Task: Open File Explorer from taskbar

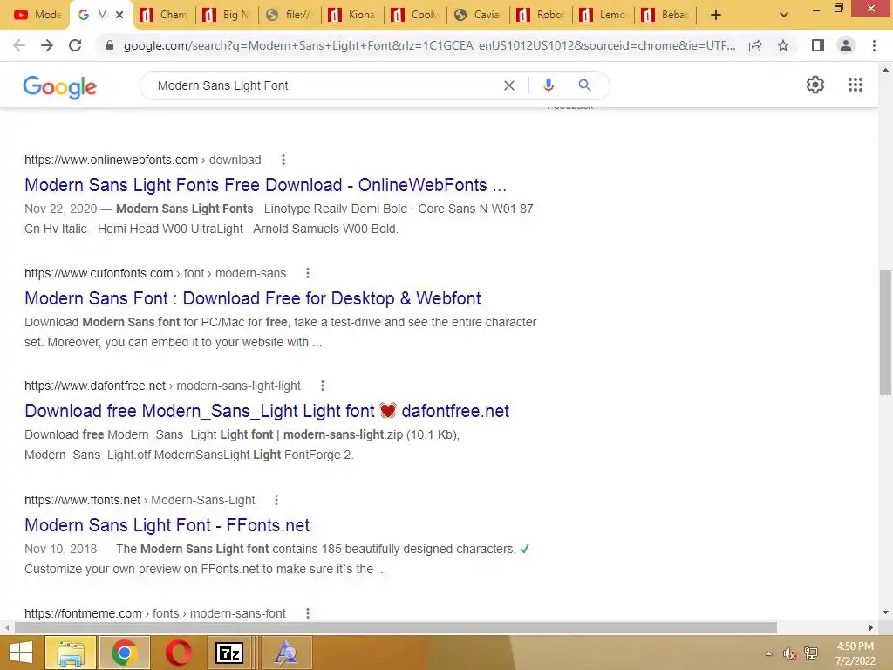Action: pos(70,653)
